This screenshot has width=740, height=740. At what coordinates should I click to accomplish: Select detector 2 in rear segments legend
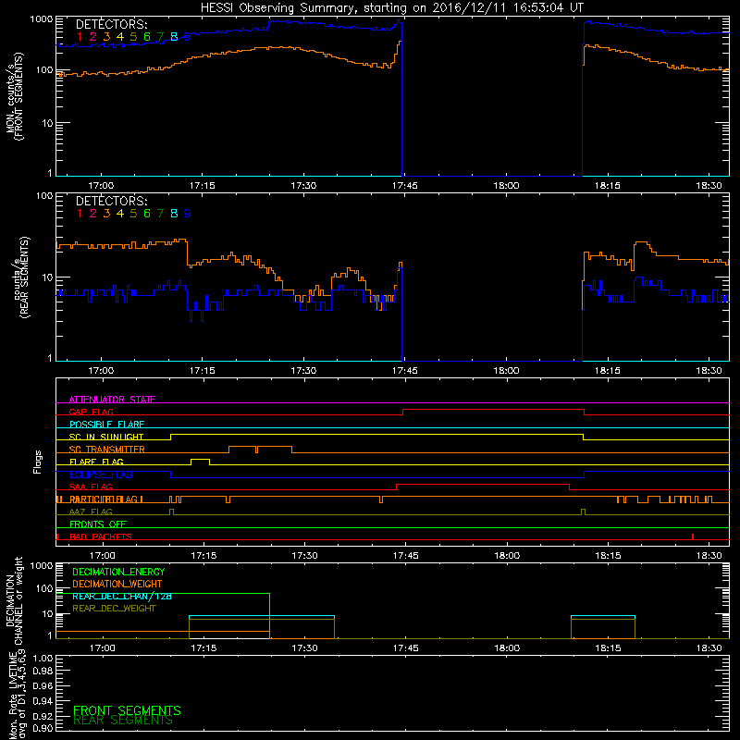(x=93, y=214)
